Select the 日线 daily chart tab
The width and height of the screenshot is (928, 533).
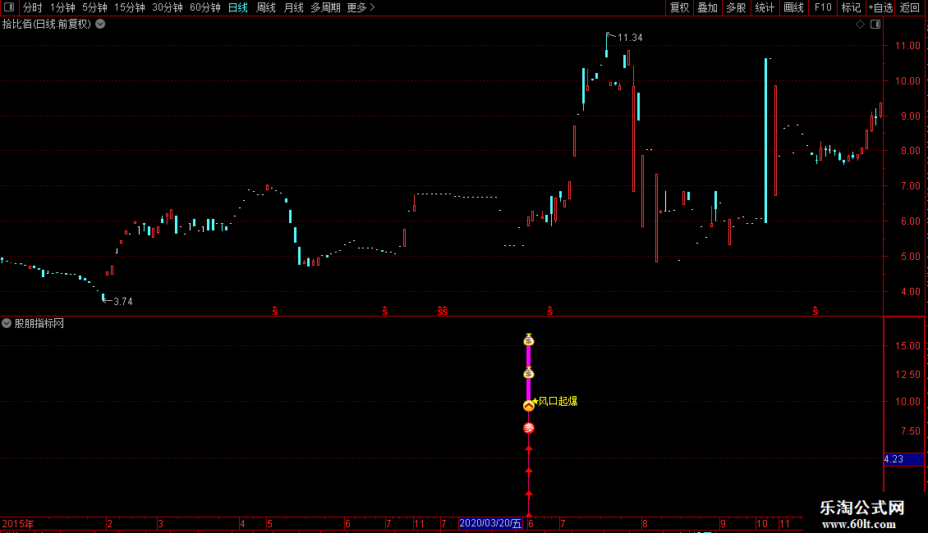(x=238, y=7)
